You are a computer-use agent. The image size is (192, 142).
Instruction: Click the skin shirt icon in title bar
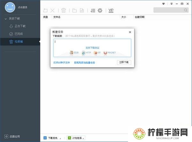(164, 4)
